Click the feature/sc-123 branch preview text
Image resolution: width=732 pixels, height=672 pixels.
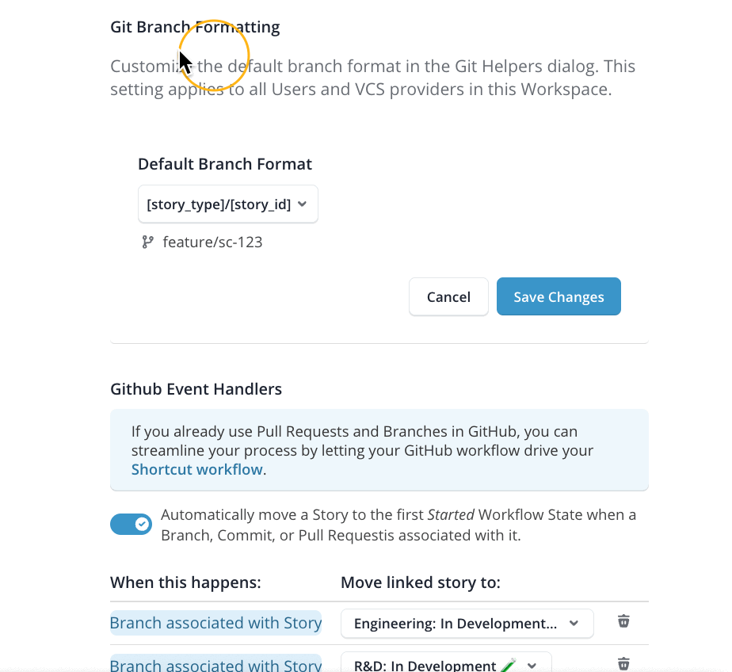coord(212,242)
